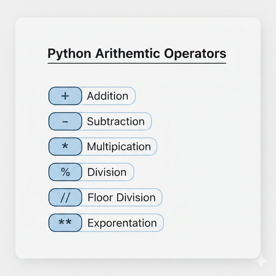The width and height of the screenshot is (276, 276).
Task: Select the percent Division operator icon
Action: point(65,172)
